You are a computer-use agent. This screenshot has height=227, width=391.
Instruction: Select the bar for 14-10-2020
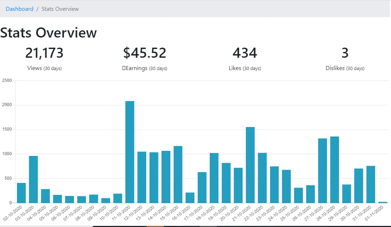point(166,177)
